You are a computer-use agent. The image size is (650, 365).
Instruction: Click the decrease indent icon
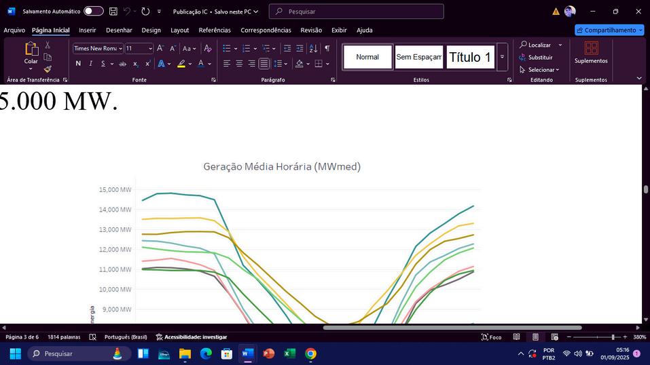pos(287,48)
